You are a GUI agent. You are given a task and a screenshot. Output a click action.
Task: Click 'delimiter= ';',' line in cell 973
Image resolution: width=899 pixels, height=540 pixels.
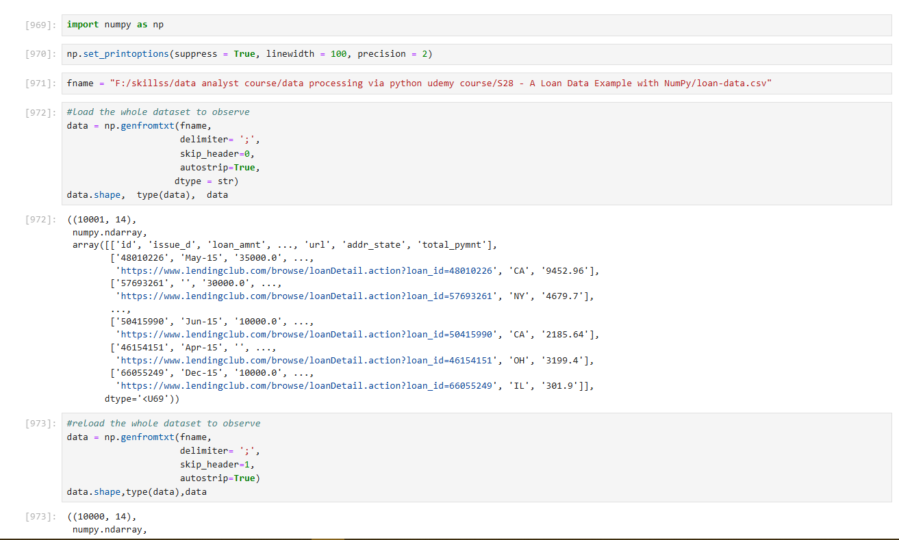[x=220, y=451]
